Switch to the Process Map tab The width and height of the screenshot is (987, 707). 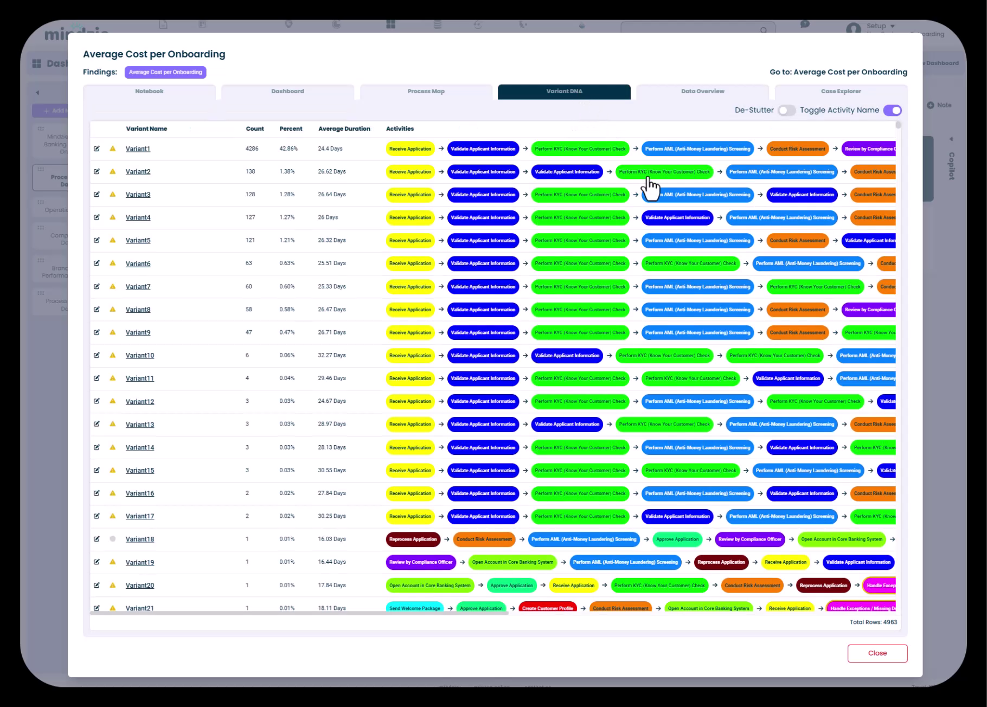426,92
